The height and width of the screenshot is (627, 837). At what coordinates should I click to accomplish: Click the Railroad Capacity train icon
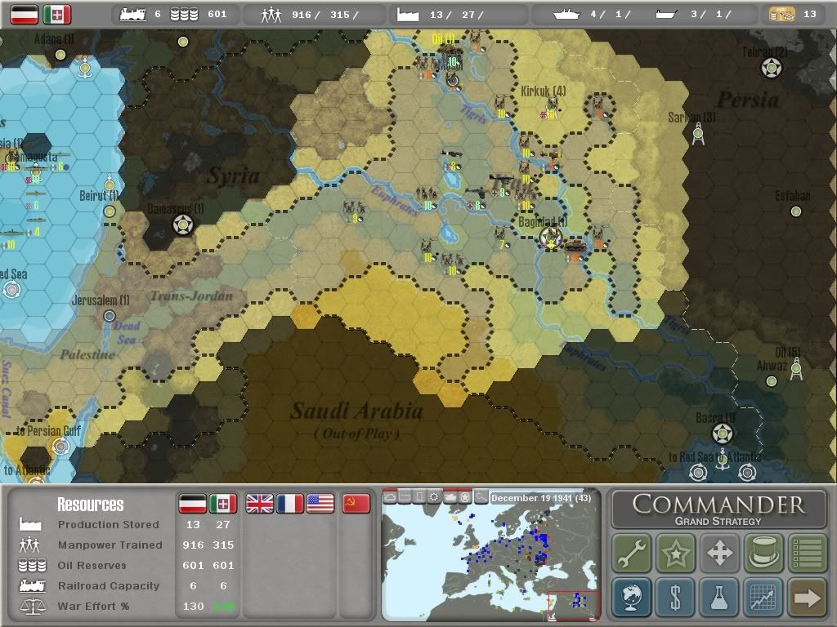point(32,585)
